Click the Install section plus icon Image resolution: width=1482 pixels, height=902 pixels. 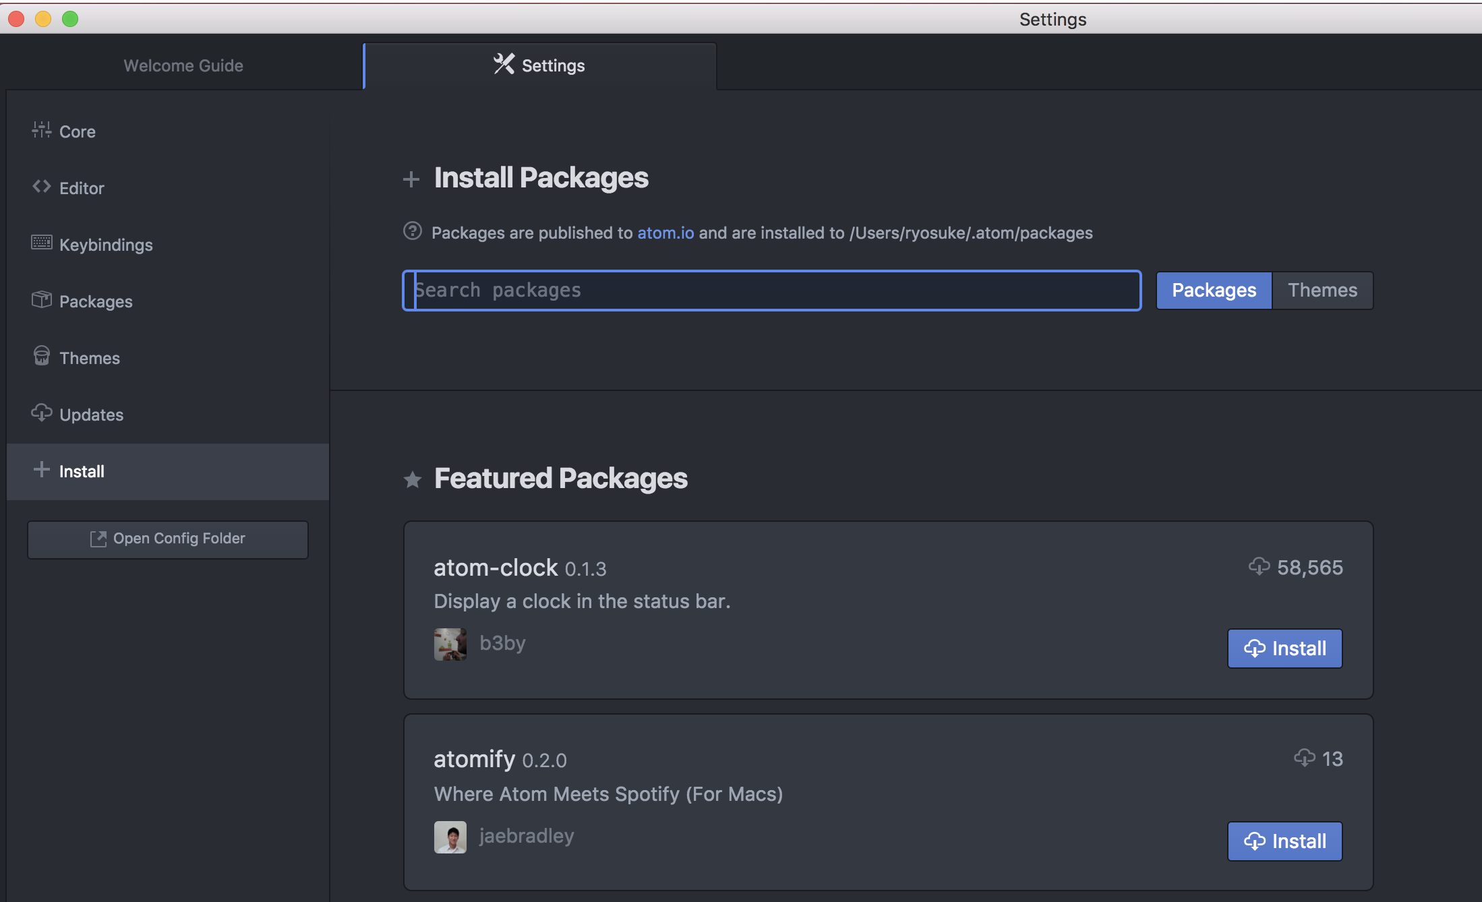(x=39, y=470)
